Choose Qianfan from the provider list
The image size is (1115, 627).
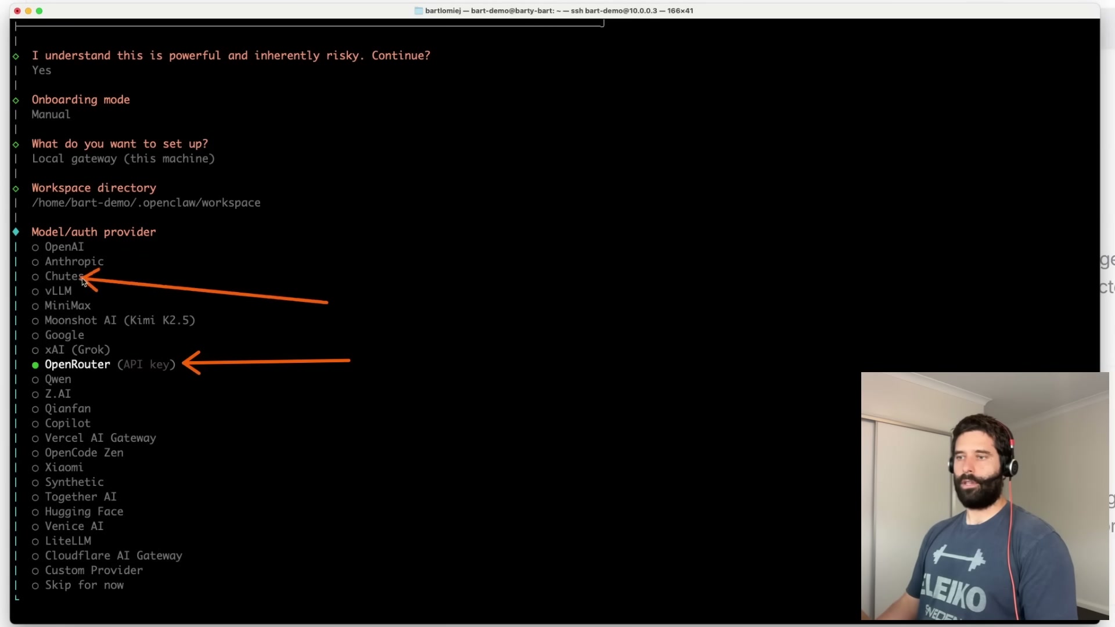click(x=62, y=409)
